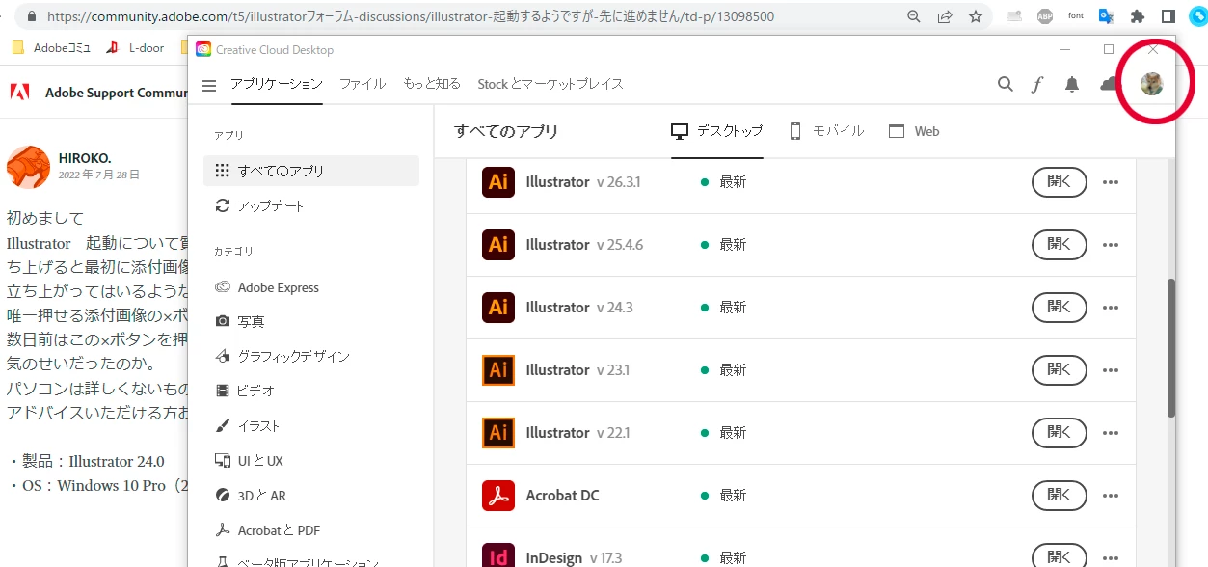
Task: Open the account profile avatar
Action: 1151,84
